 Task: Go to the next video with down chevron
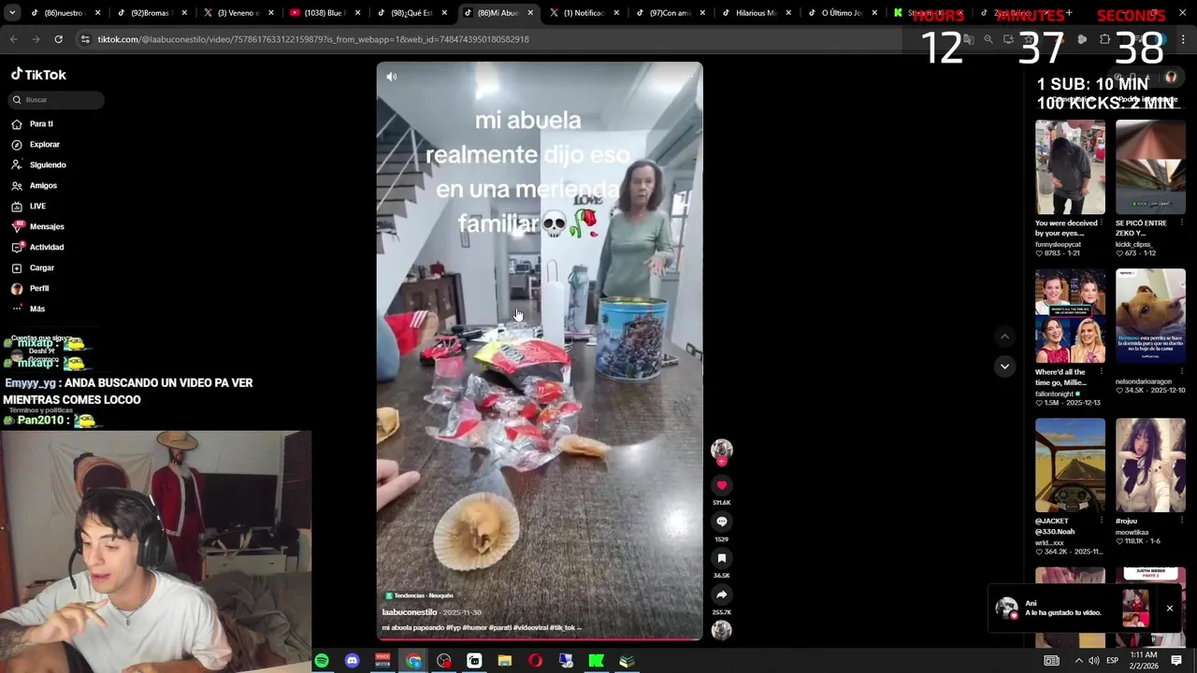coord(1004,366)
